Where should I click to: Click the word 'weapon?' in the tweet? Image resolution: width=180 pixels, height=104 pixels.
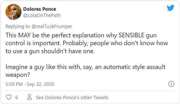[x=18, y=75]
